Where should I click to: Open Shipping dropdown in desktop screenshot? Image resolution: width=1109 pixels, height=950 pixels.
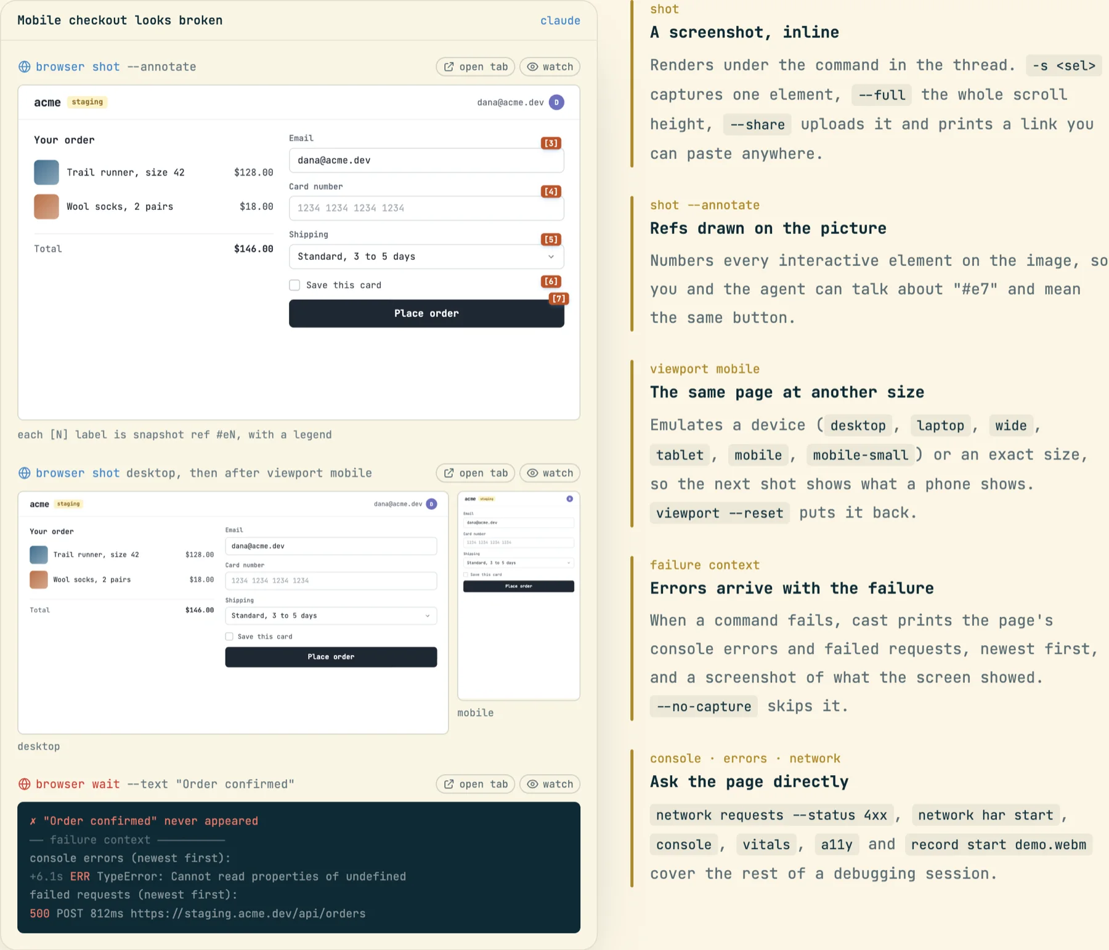click(x=331, y=616)
